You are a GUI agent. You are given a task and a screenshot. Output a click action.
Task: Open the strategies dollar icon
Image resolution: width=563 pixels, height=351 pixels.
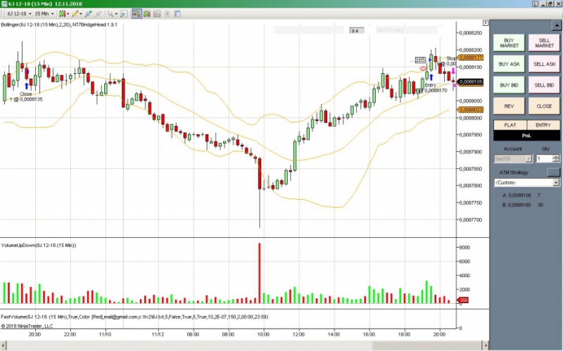pyautogui.click(x=167, y=13)
